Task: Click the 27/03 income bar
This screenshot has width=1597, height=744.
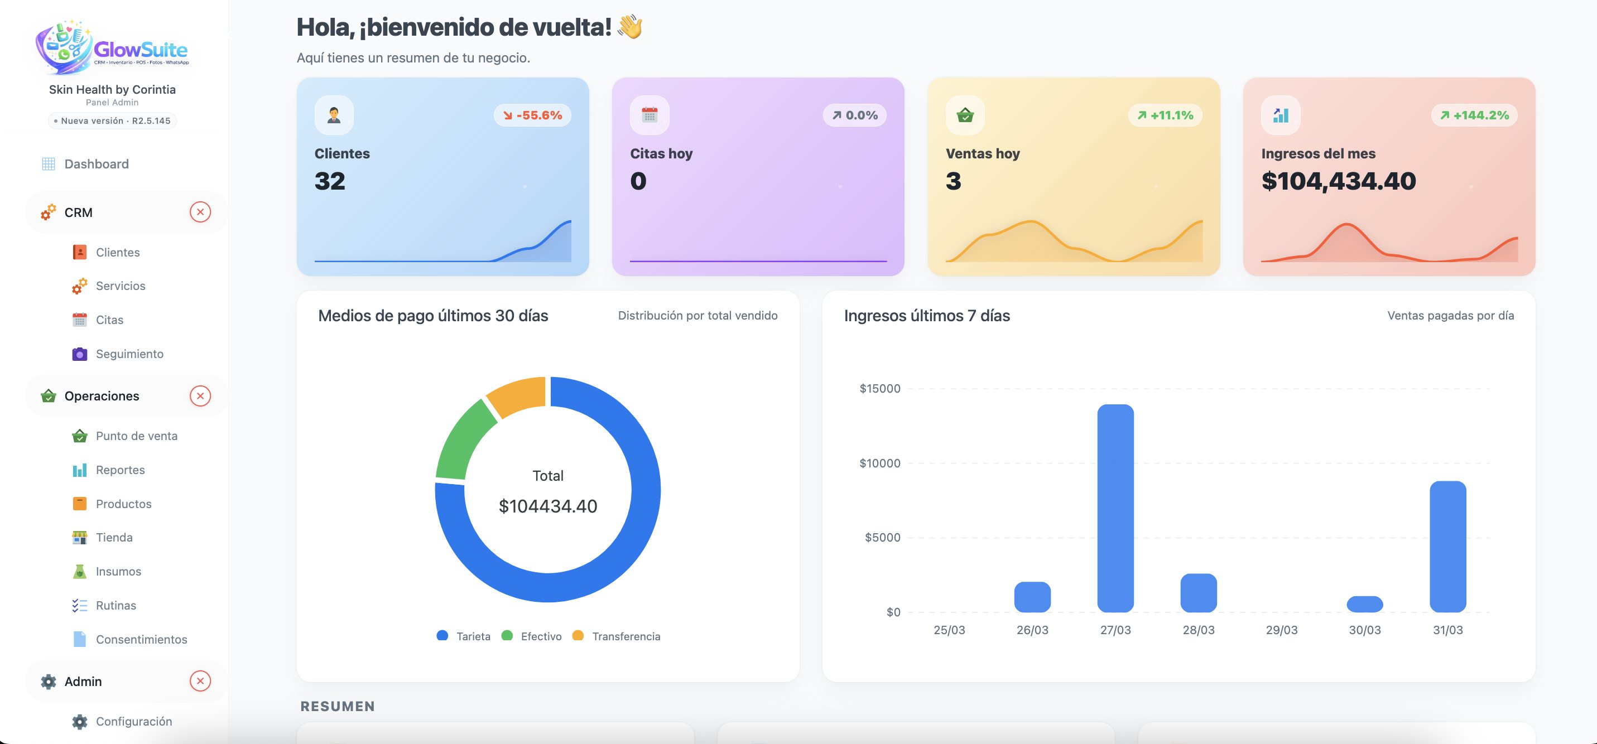Action: (x=1115, y=508)
